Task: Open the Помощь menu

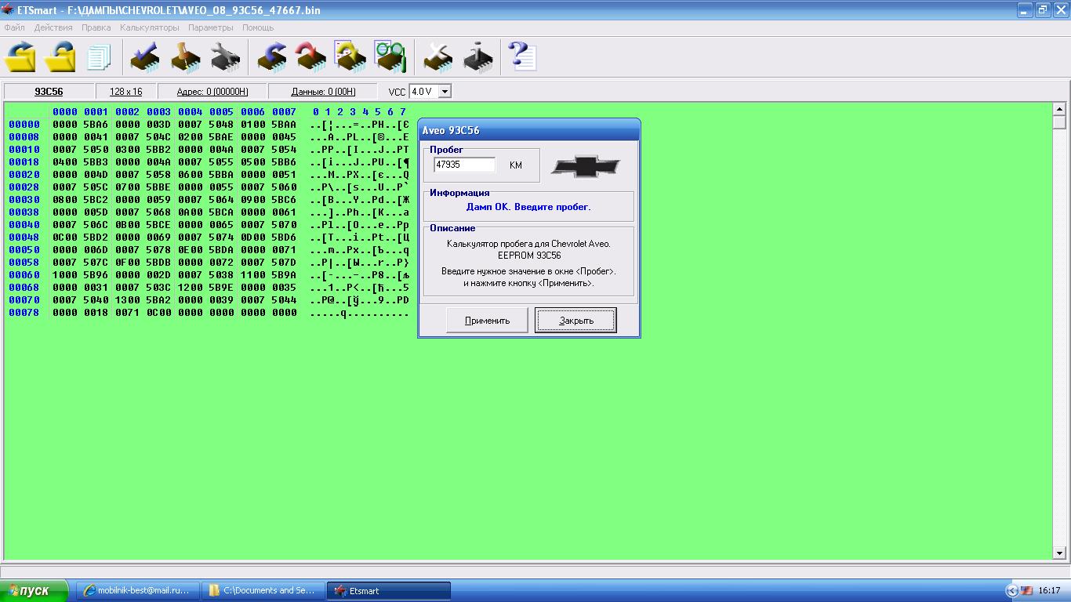Action: (257, 27)
